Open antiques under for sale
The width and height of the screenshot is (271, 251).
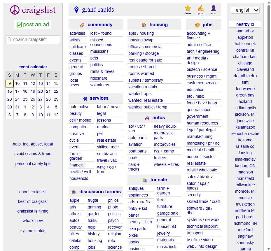tap(136, 188)
